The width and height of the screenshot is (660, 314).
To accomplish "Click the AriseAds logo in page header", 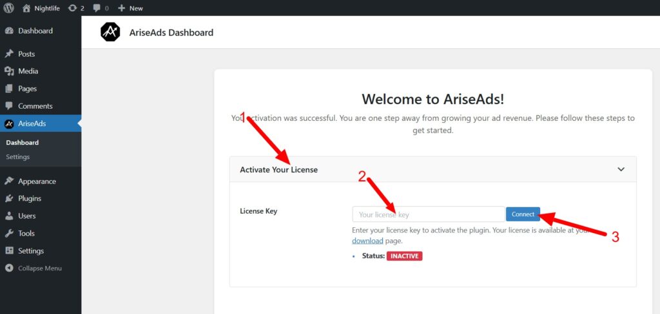I will coord(111,32).
